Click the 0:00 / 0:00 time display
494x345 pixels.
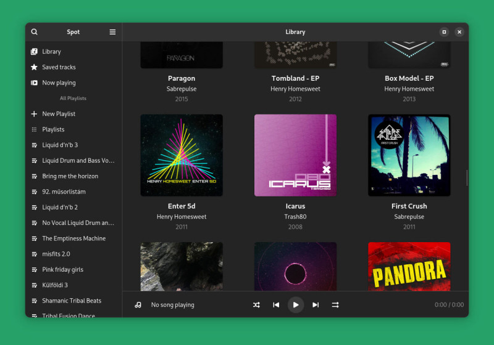pyautogui.click(x=449, y=305)
